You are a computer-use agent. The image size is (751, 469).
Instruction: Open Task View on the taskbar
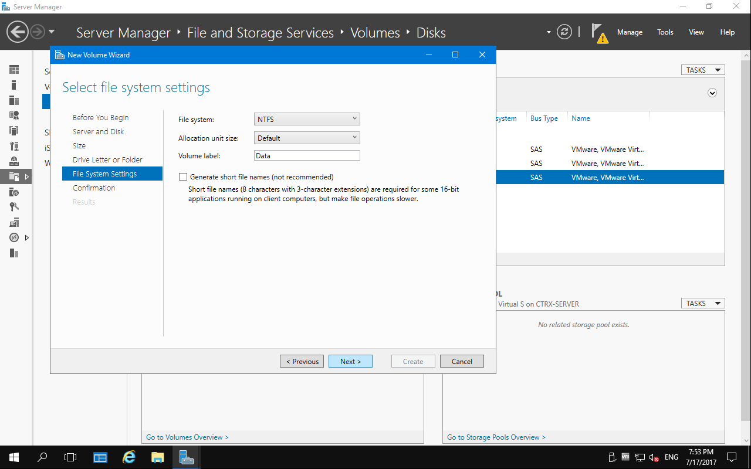[x=70, y=457]
